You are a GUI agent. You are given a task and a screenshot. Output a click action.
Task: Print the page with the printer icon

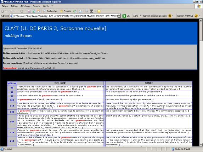87,11
